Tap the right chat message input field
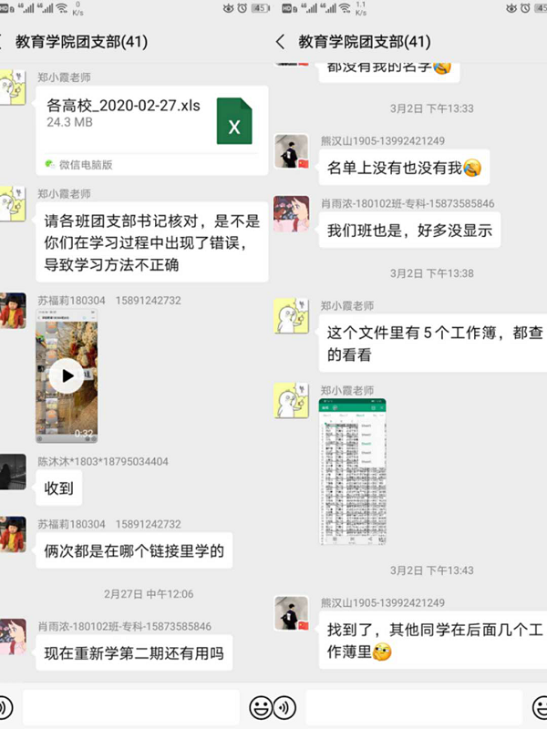 [x=414, y=707]
